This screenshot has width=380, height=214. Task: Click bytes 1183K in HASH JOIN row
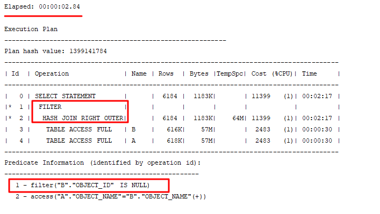click(x=203, y=118)
